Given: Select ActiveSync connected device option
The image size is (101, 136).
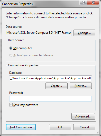Looking at the screenshot, I should (11, 55).
